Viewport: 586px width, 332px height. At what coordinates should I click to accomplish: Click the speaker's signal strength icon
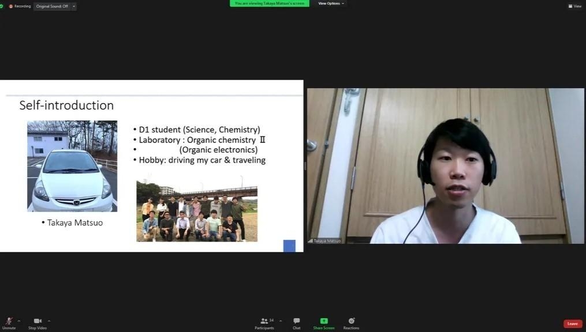click(310, 241)
